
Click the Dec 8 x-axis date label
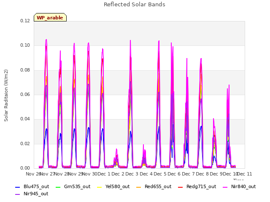coord(202,174)
